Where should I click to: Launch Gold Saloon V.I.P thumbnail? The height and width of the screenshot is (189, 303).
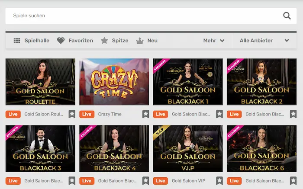click(x=188, y=148)
